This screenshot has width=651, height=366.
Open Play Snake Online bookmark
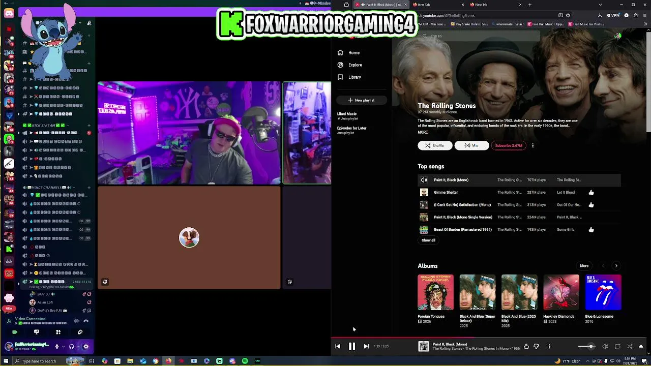[x=470, y=24]
